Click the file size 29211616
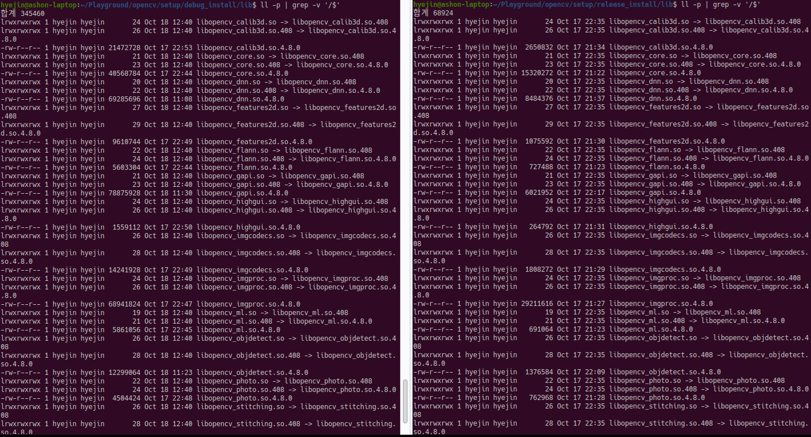Screen dimensions: 811x437 click(x=538, y=304)
